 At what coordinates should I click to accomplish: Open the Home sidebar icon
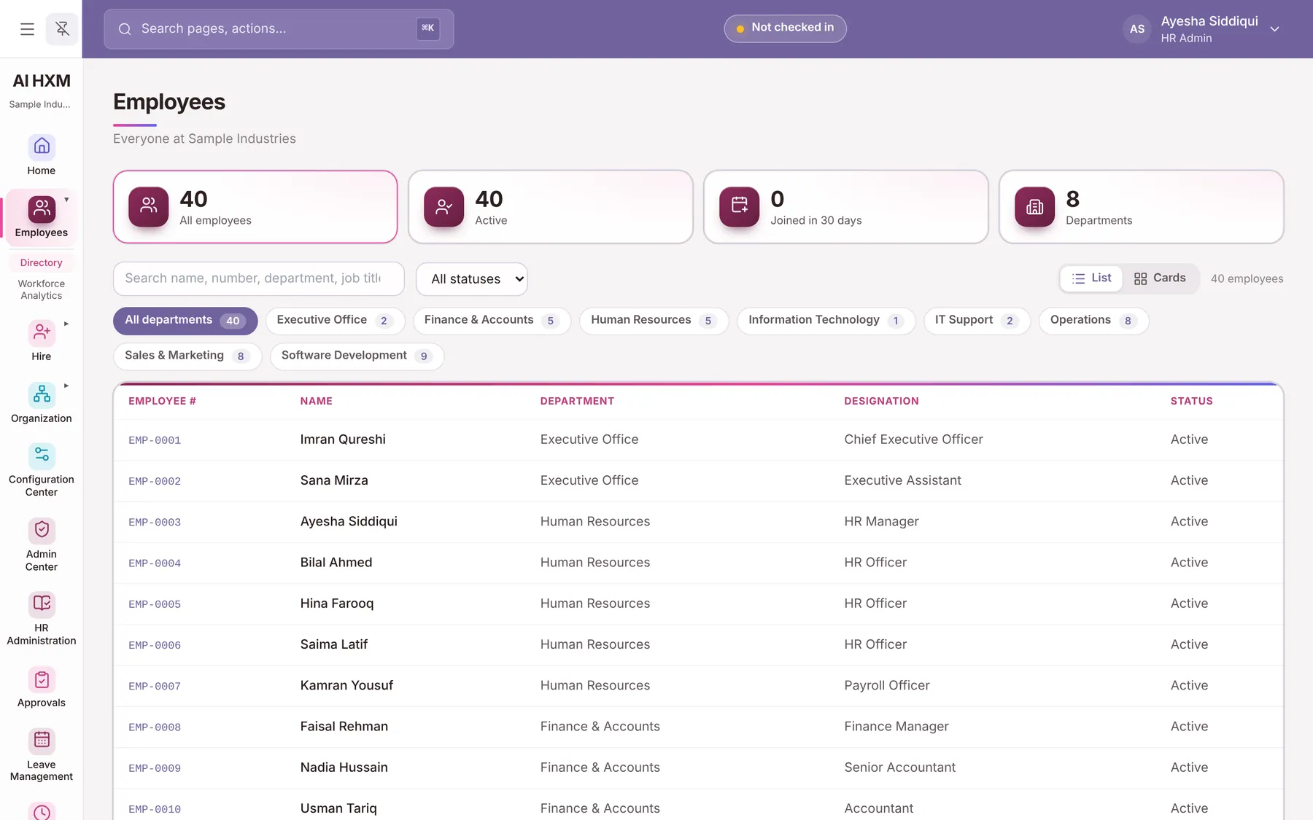pos(42,147)
